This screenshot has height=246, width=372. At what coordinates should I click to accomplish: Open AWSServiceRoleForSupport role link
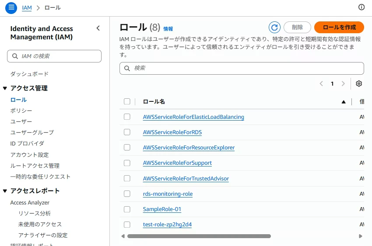point(177,163)
